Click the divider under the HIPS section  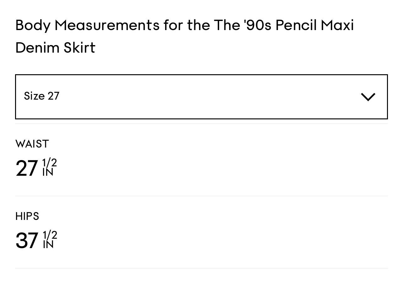pyautogui.click(x=201, y=268)
